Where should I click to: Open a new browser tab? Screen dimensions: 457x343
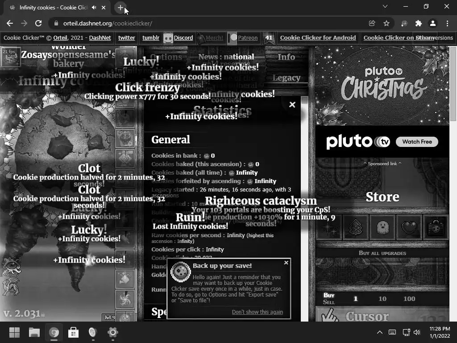coord(120,8)
